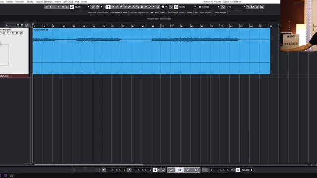Select the Split scissors tool
The width and height of the screenshot is (317, 178).
[125, 7]
